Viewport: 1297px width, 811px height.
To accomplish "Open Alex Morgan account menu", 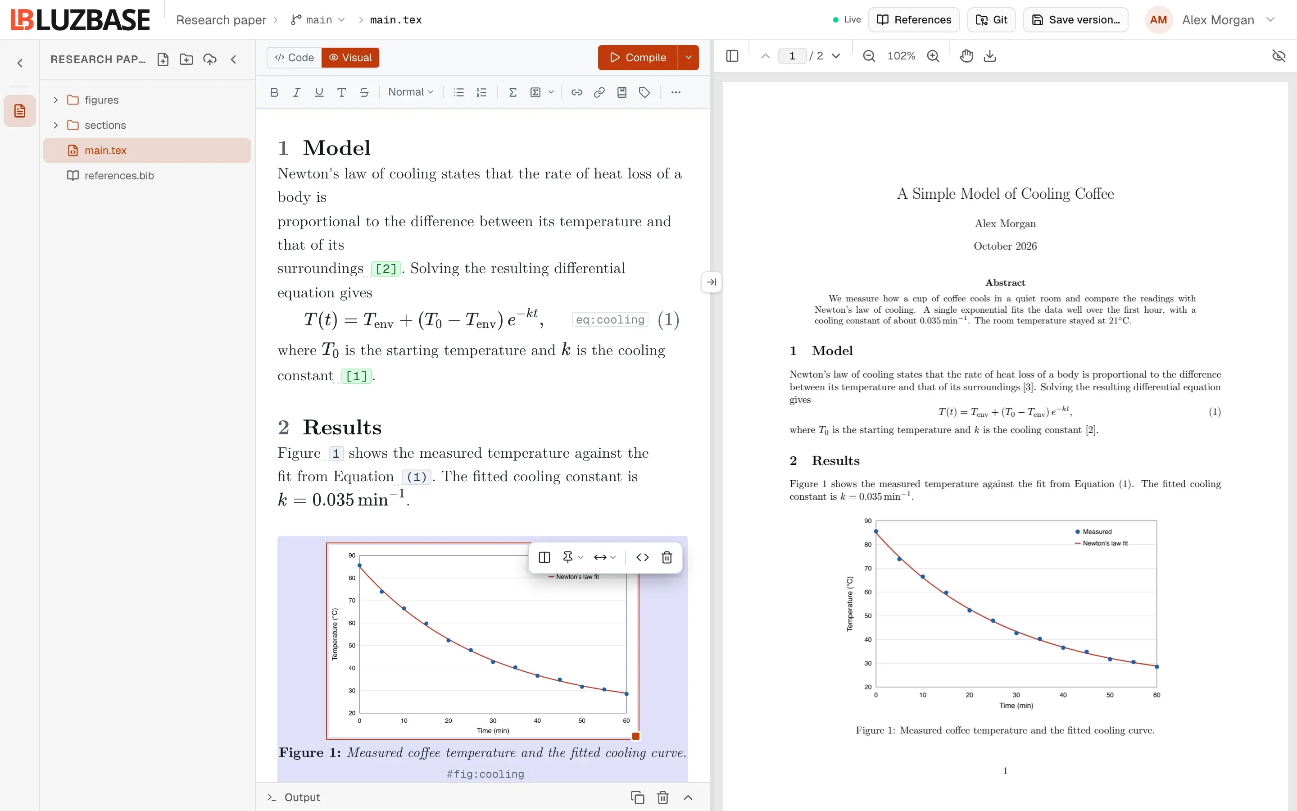I will click(x=1210, y=20).
